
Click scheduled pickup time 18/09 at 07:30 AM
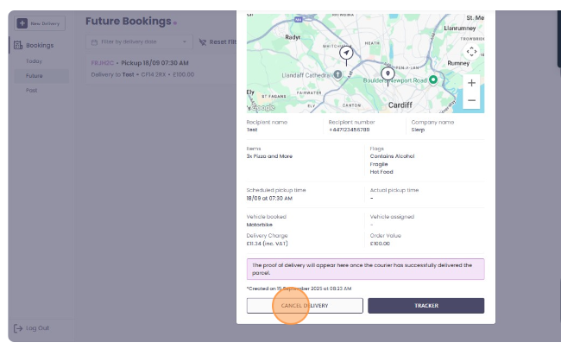pyautogui.click(x=269, y=198)
